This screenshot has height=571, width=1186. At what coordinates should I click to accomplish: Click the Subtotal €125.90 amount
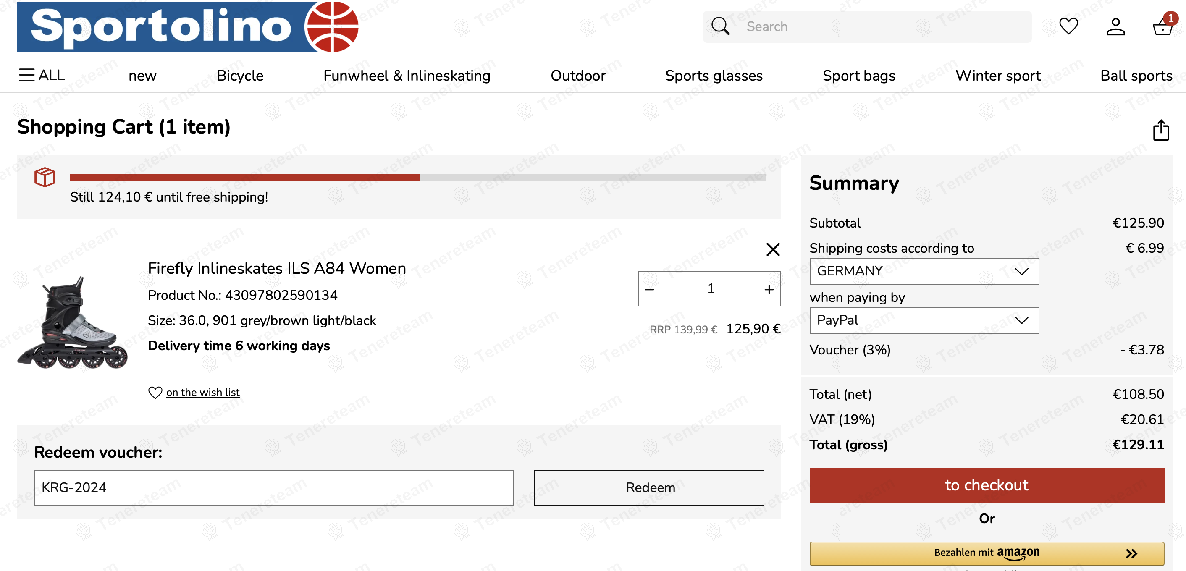(x=1138, y=223)
